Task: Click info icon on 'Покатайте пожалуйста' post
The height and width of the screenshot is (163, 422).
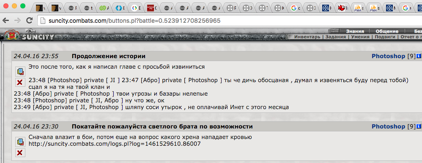Action: pos(419,126)
